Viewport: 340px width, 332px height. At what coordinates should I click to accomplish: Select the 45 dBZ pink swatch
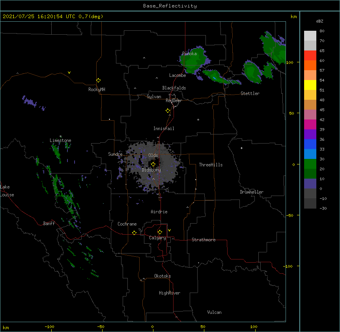[310, 114]
